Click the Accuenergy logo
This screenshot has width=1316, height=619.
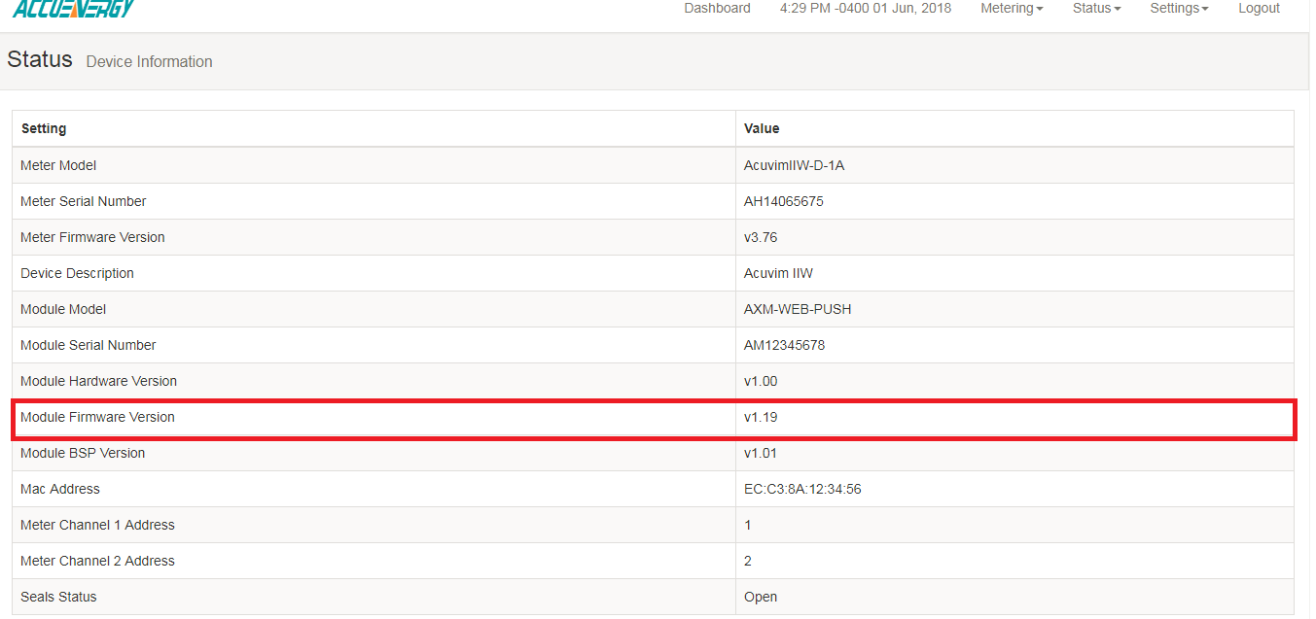[73, 9]
